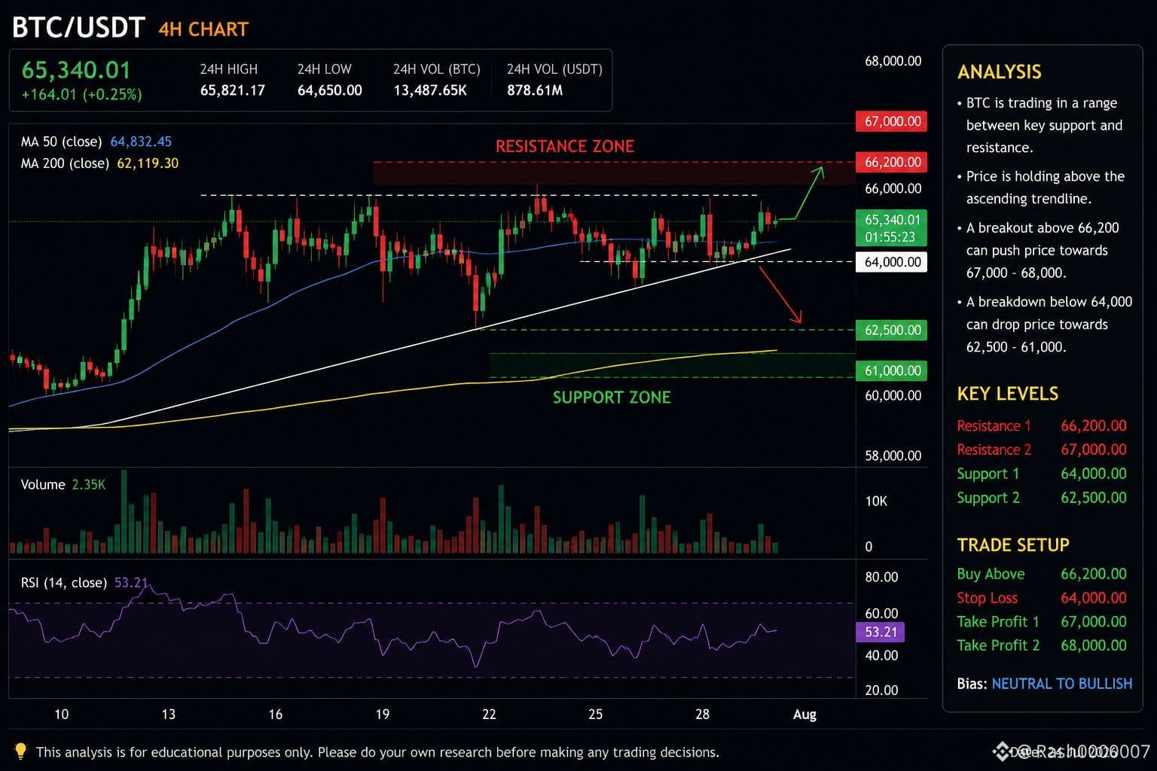
Task: Click the 58,000.00 price axis label
Action: (x=893, y=456)
